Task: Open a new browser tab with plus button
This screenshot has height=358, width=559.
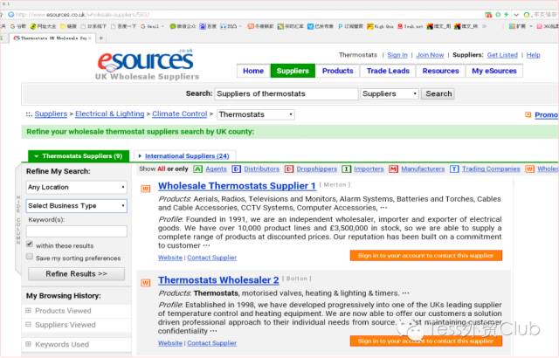Action: (x=101, y=38)
